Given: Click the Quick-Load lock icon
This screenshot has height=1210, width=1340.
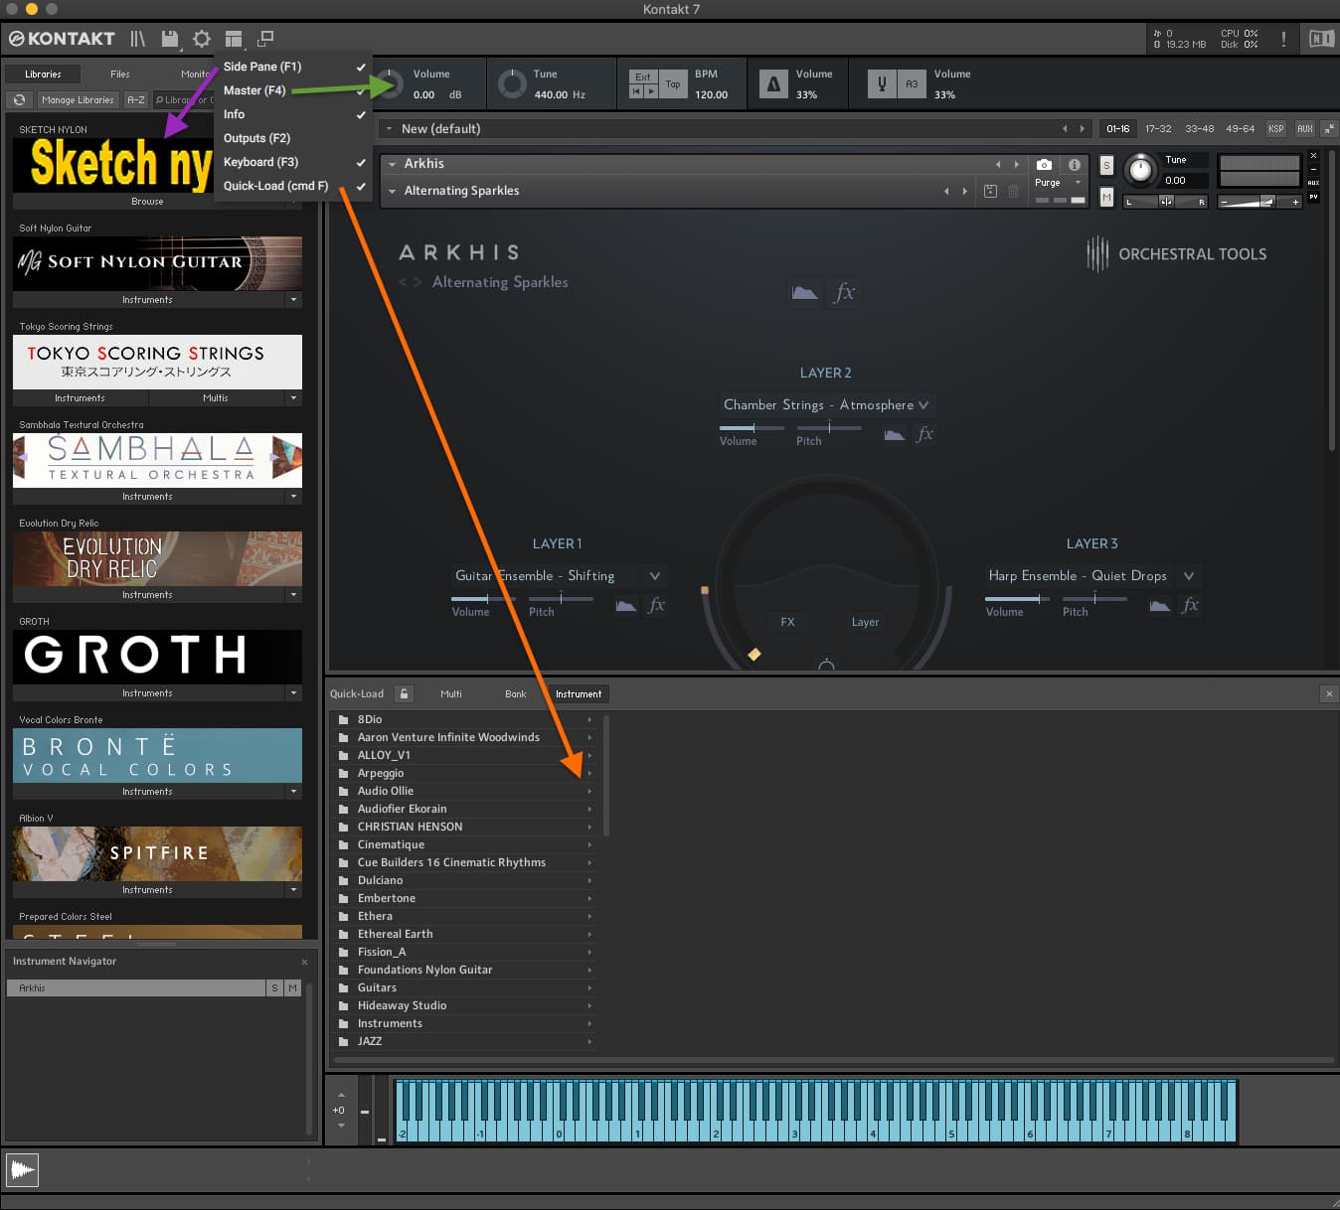Looking at the screenshot, I should click(404, 694).
